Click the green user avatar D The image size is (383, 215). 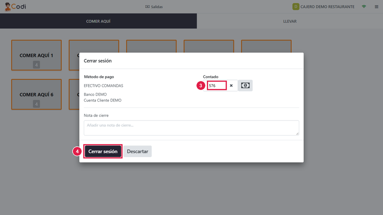pos(295,7)
